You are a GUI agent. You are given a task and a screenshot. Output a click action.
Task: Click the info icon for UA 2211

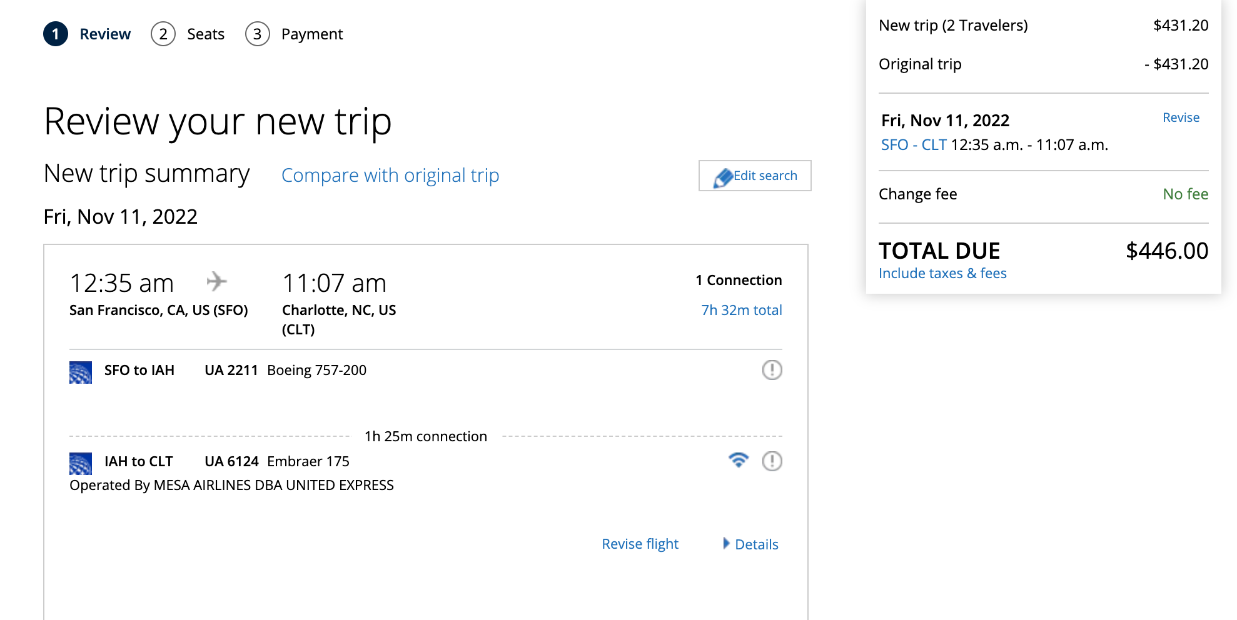772,370
